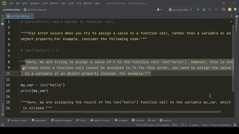The image size is (239, 134).
Task: Open the File menu
Action: tap(12, 3)
